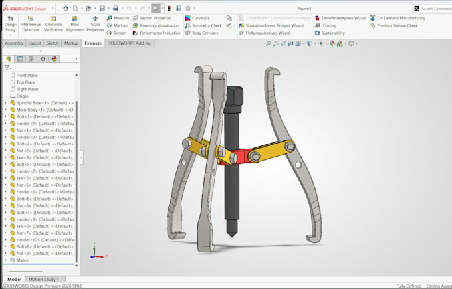The width and height of the screenshot is (452, 289).
Task: Run Performance Evaluation
Action: (156, 33)
